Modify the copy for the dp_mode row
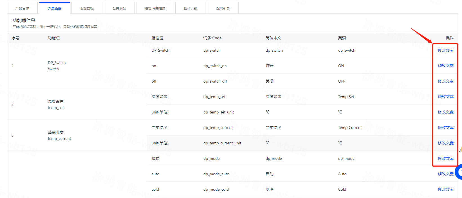462x198 pixels. click(x=446, y=158)
